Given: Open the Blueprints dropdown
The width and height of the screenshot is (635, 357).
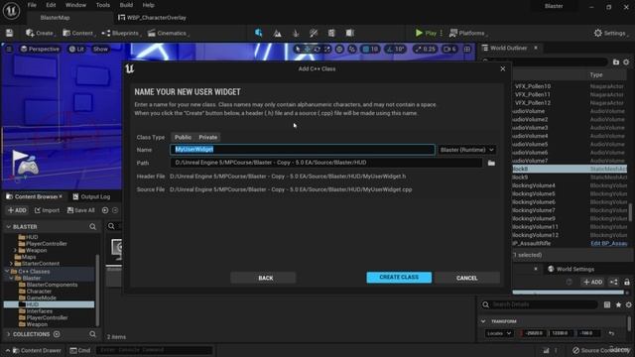Looking at the screenshot, I should coord(121,33).
